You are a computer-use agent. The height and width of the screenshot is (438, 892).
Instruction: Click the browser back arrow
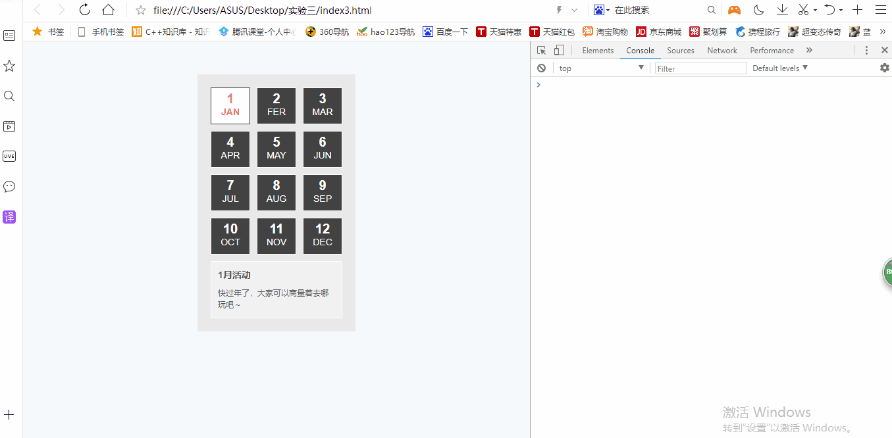(x=37, y=10)
